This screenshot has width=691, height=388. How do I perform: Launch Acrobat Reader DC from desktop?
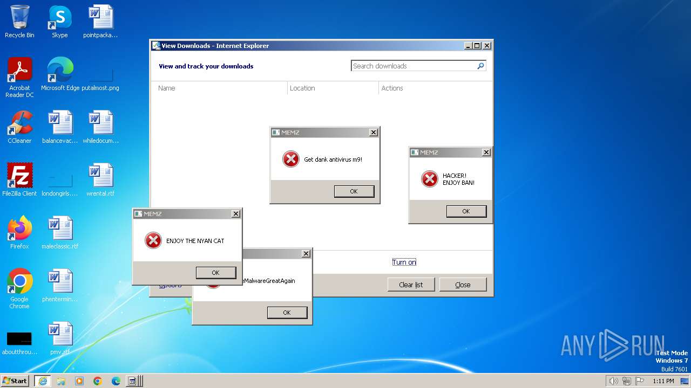point(19,78)
